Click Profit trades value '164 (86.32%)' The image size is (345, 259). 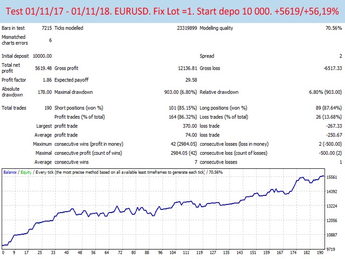[x=183, y=117]
